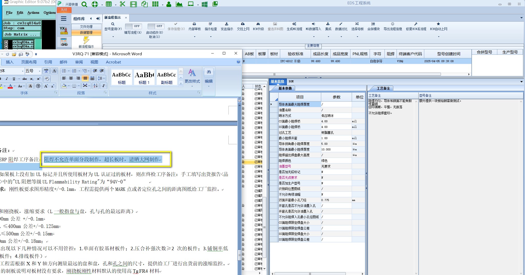This screenshot has width=525, height=275.
Task: Click 导出流程信息 smiley button
Action: click(393, 27)
